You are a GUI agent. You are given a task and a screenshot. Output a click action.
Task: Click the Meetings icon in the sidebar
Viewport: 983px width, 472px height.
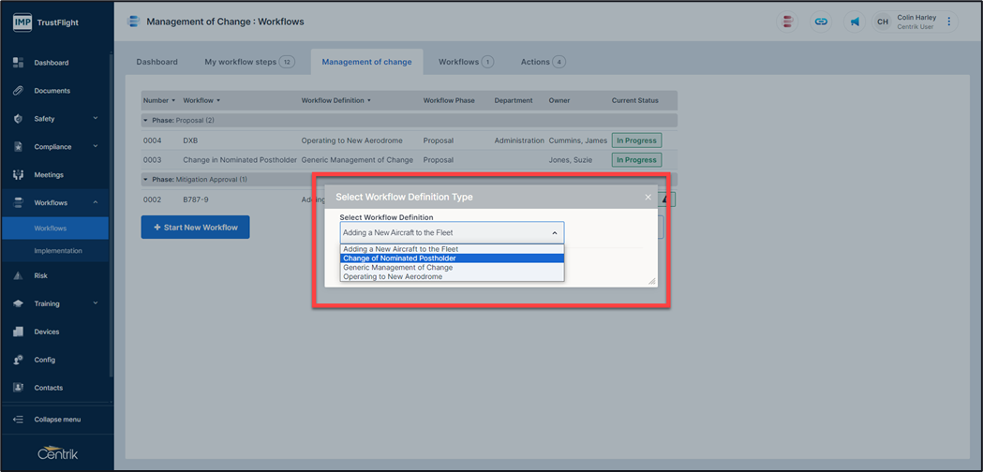[x=18, y=175]
